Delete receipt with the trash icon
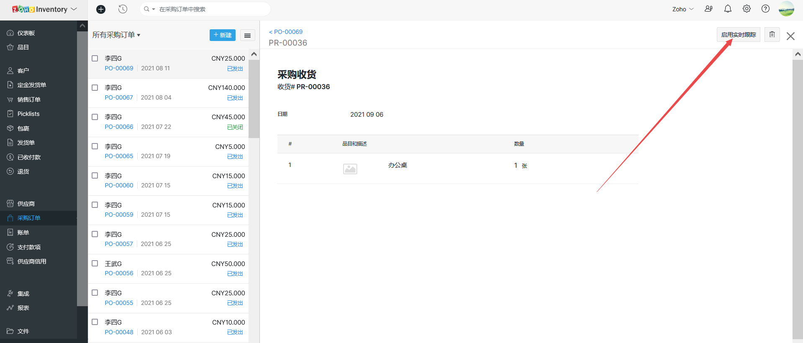The height and width of the screenshot is (343, 803). point(772,35)
